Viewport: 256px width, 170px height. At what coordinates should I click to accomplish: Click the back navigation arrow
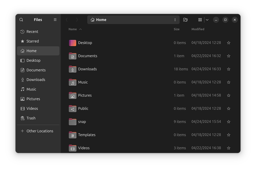(x=67, y=20)
